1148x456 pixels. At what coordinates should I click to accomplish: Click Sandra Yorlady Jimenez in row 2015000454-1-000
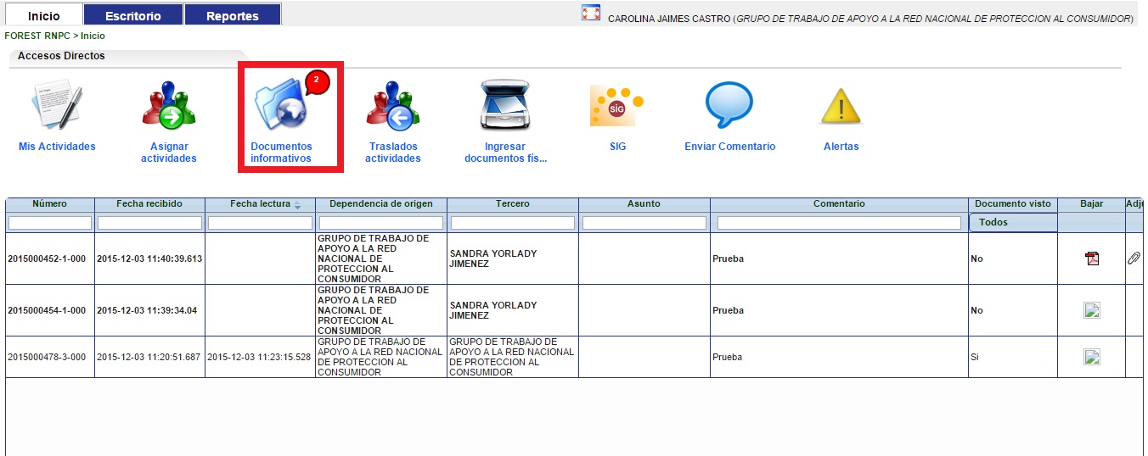point(493,310)
